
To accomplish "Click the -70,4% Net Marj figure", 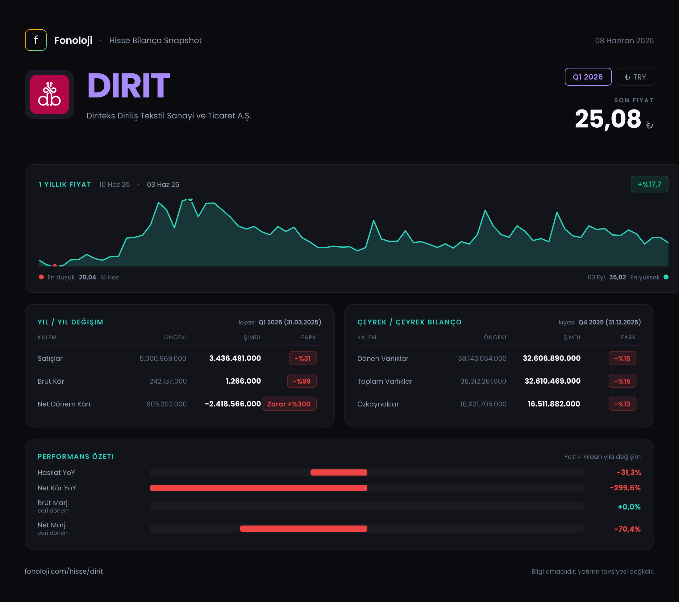I will coord(627,529).
